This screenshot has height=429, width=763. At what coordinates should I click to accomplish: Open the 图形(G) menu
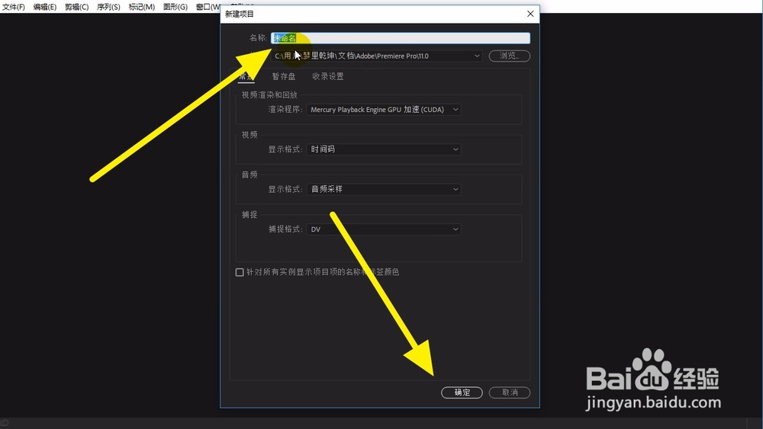point(175,7)
